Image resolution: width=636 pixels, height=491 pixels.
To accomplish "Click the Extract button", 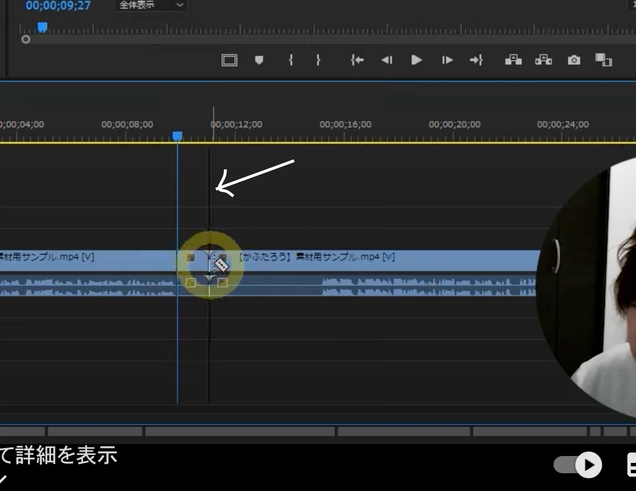I will click(544, 60).
